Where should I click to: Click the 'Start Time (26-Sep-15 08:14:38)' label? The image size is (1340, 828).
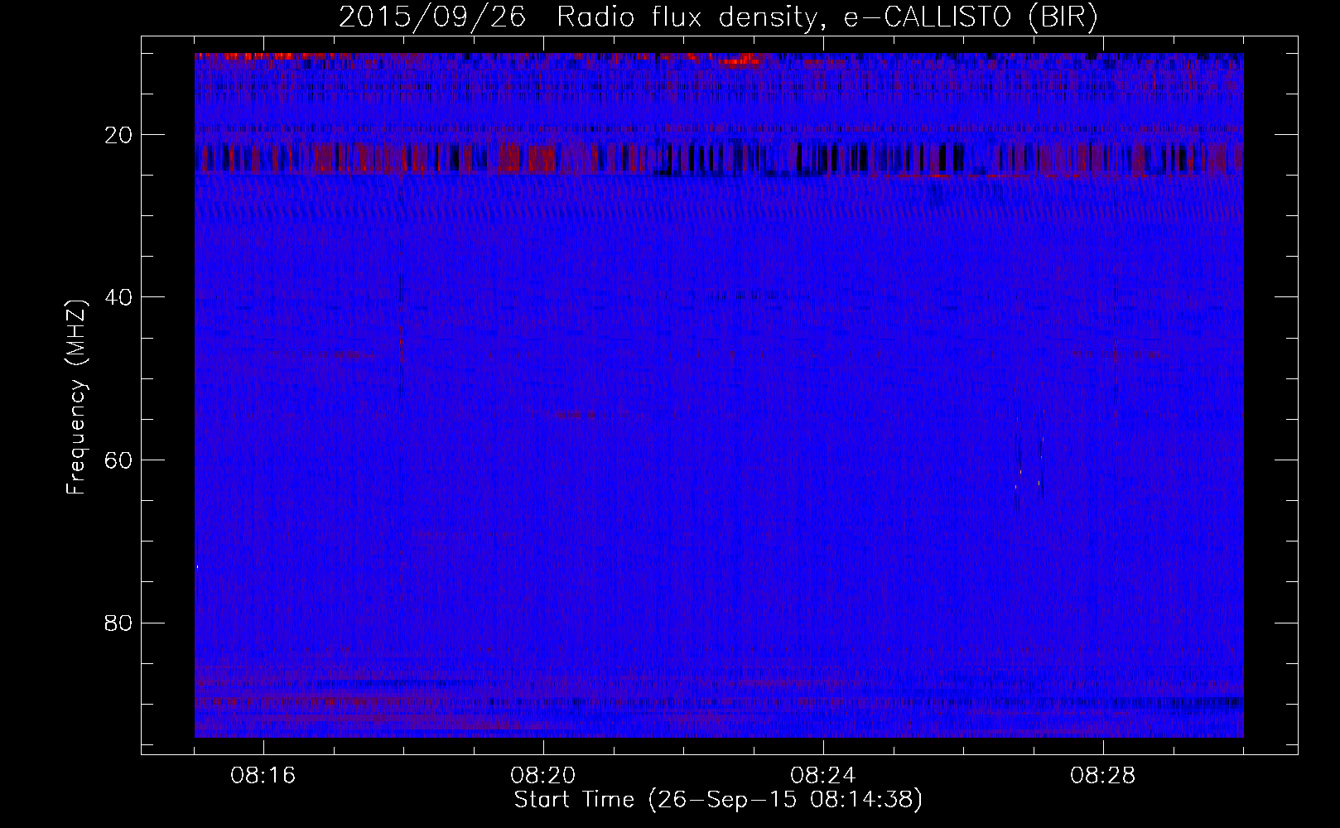[718, 800]
